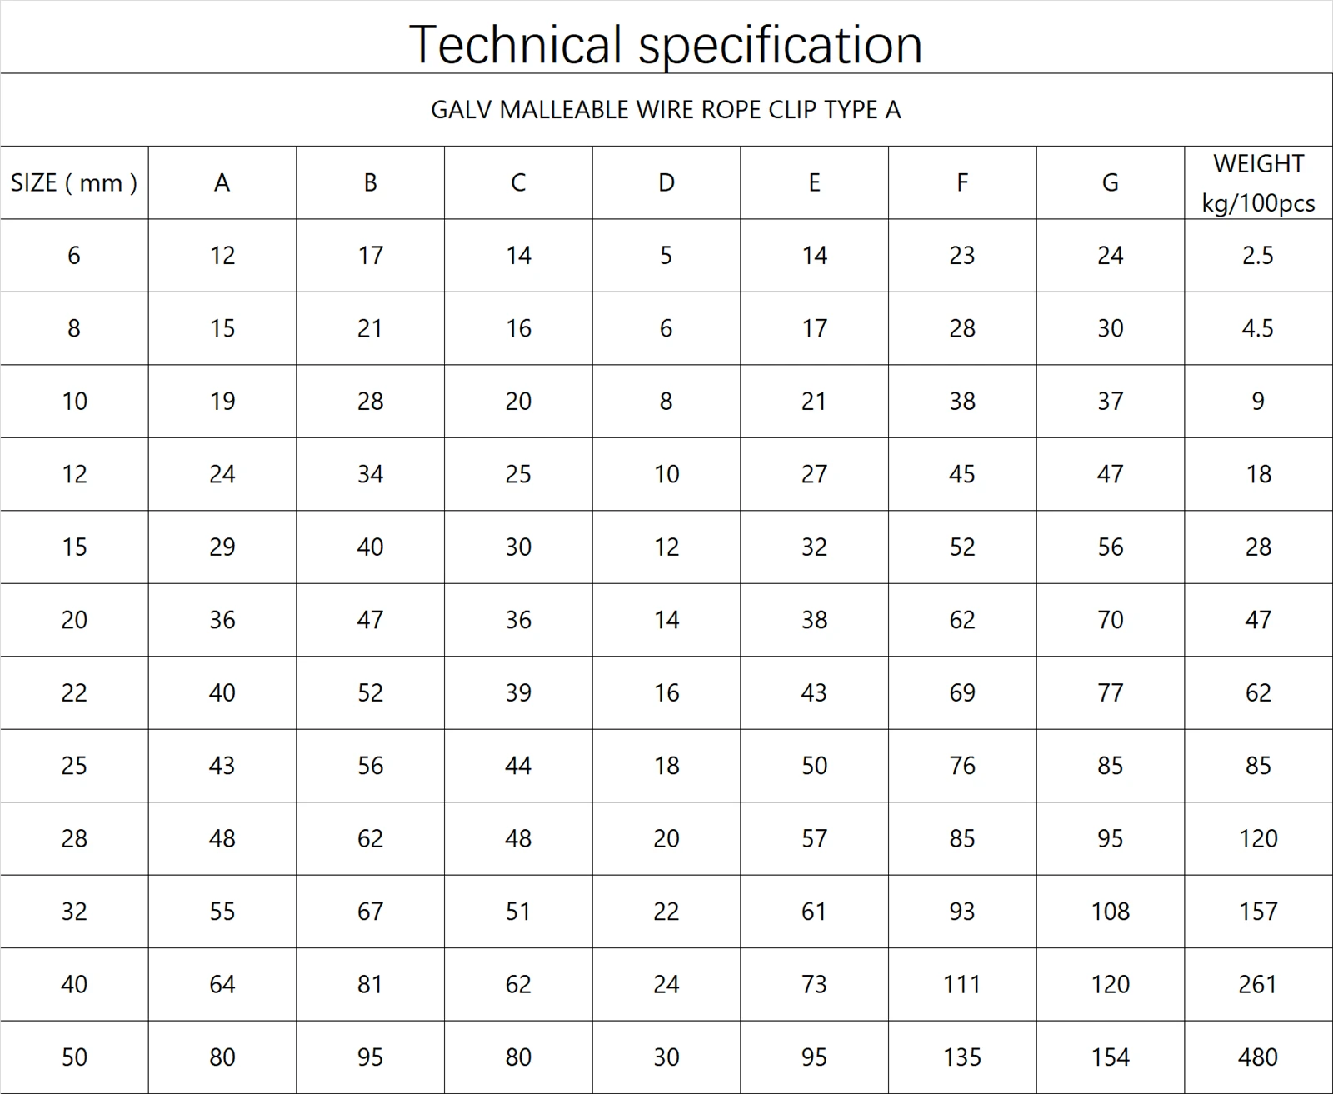Image resolution: width=1333 pixels, height=1094 pixels.
Task: Click the weight value 120 in the size 28 row
Action: (x=1258, y=839)
